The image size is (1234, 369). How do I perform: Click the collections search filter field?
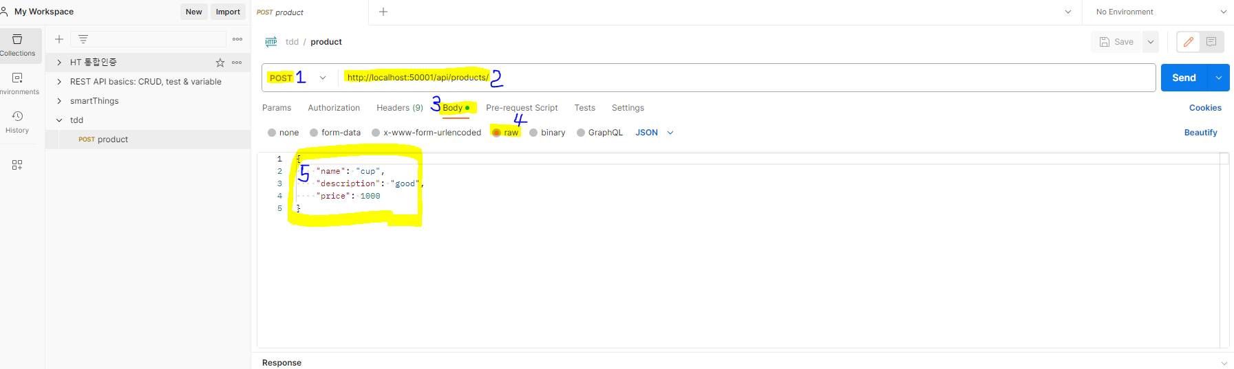tap(148, 39)
